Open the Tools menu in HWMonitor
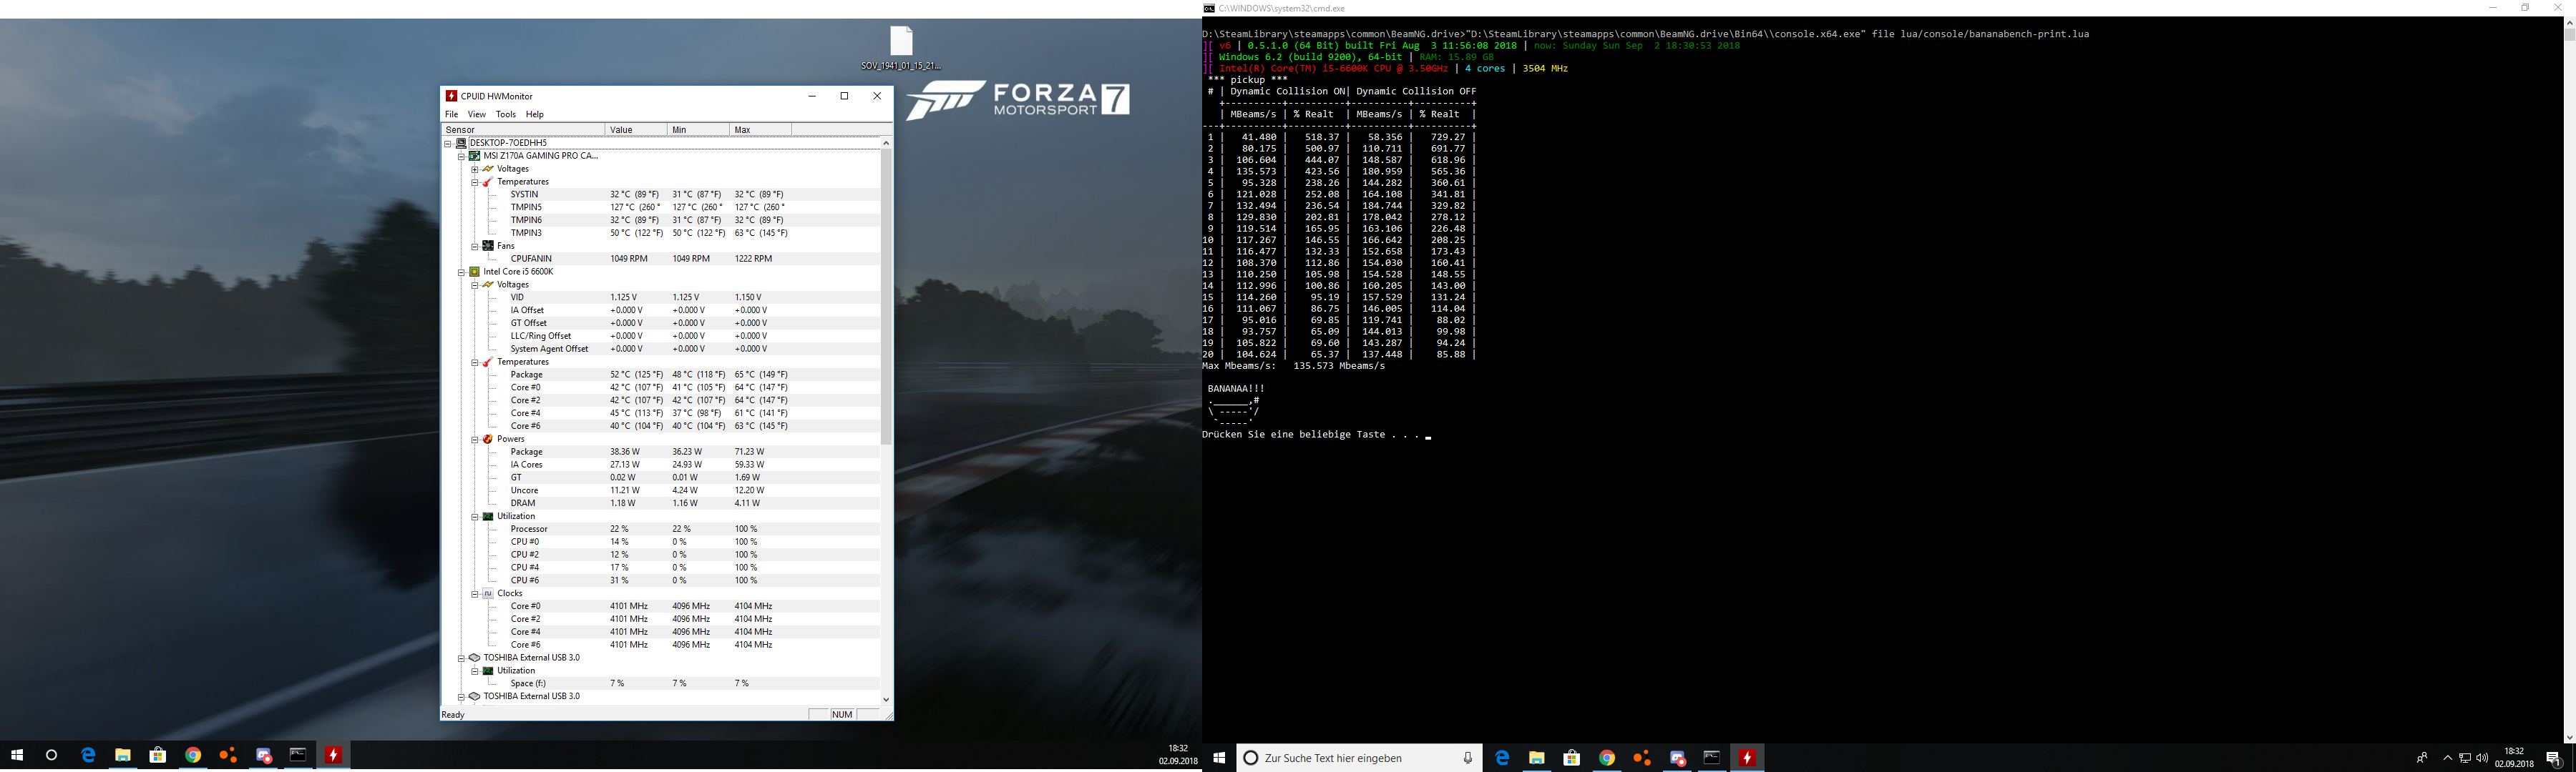Screen dimensions: 2576x772 (x=506, y=114)
